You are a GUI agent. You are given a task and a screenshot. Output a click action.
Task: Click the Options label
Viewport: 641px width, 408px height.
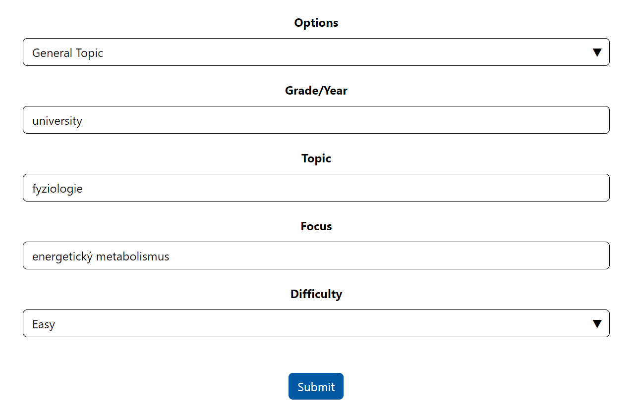316,23
